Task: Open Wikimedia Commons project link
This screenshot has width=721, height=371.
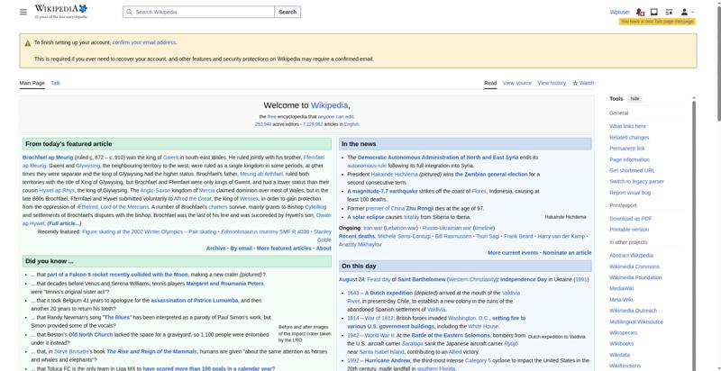Action: point(634,267)
